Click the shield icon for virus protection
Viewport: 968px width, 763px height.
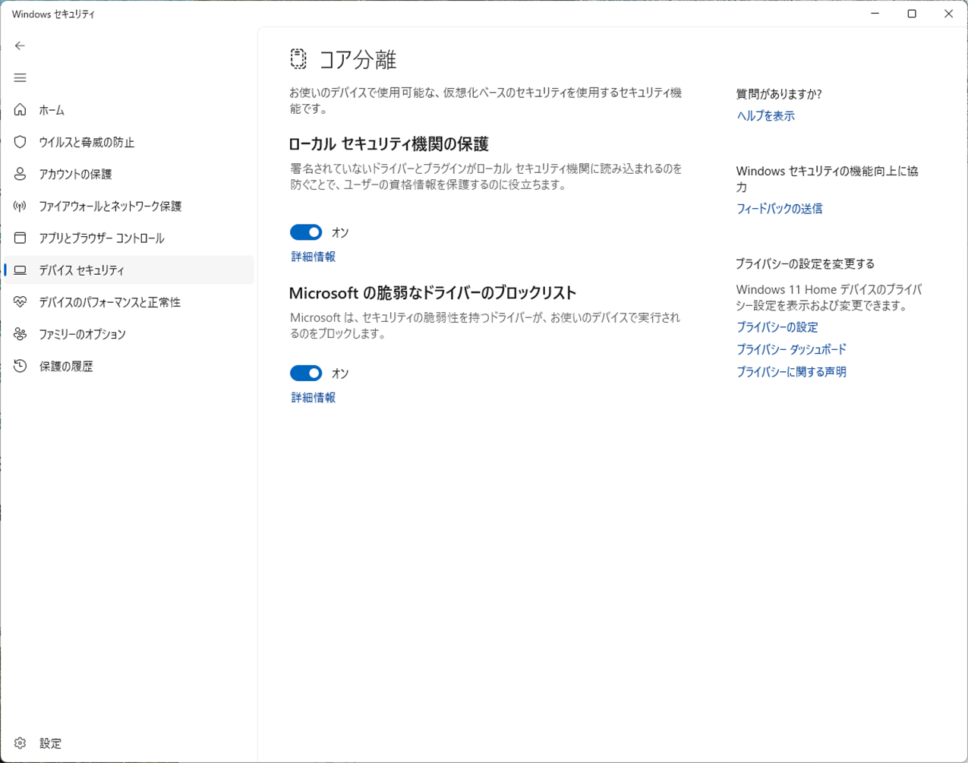(x=20, y=142)
